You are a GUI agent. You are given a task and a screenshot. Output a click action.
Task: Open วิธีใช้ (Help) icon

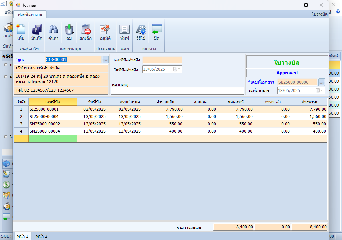pyautogui.click(x=141, y=32)
